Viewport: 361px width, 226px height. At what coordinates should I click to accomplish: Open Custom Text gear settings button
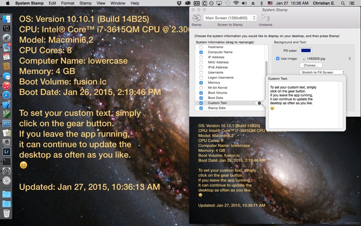coord(259,103)
